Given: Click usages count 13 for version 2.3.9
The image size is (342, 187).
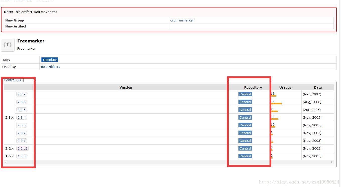Looking at the screenshot, I should coord(273,94).
